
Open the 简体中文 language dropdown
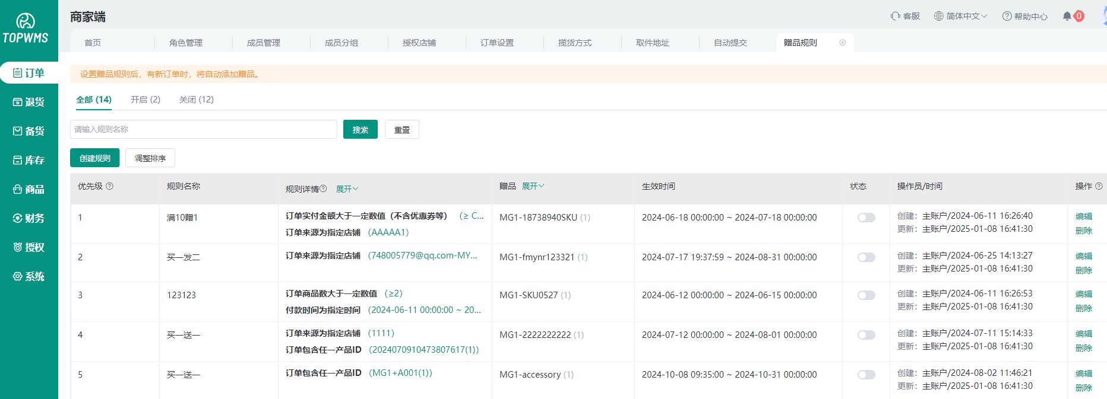pos(960,16)
